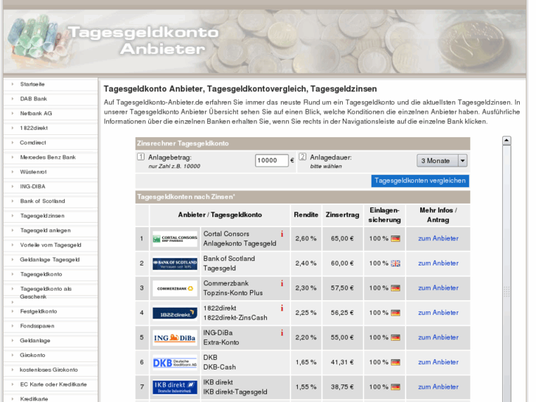Click Commerzbank Topzins-Konto Plus name
This screenshot has width=536, height=402.
(x=233, y=288)
